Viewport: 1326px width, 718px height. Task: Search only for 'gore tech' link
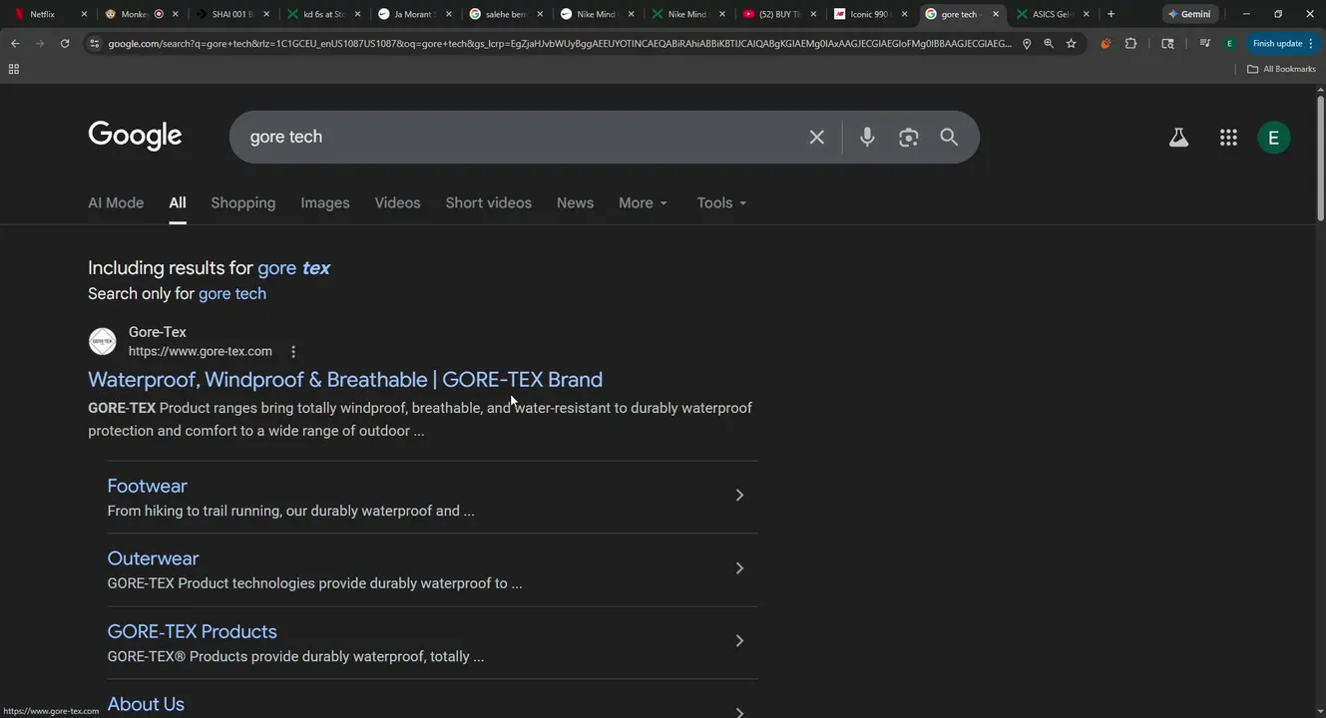pyautogui.click(x=232, y=294)
